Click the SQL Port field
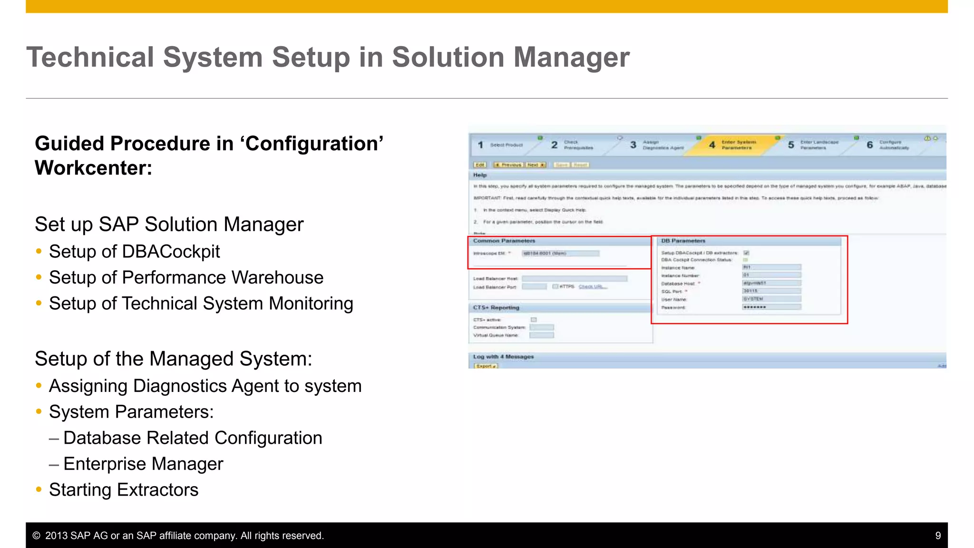 coord(771,291)
